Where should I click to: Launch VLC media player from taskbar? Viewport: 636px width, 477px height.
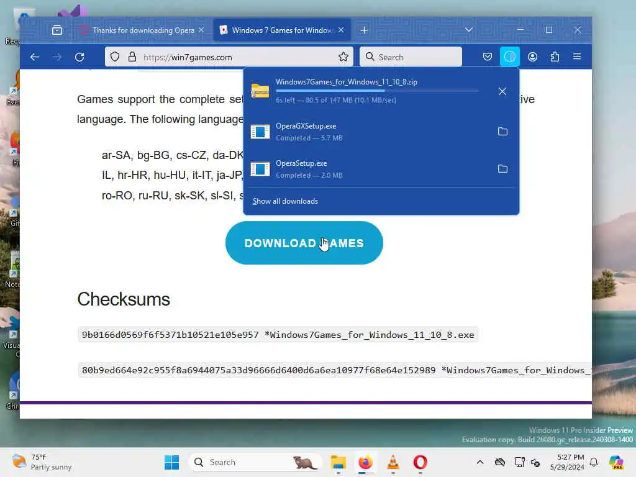[x=393, y=462]
